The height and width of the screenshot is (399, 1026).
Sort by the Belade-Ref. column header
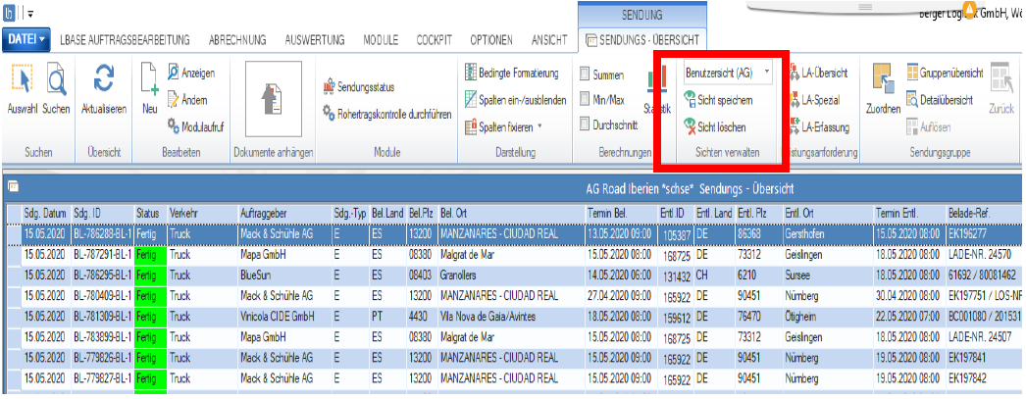pyautogui.click(x=986, y=214)
